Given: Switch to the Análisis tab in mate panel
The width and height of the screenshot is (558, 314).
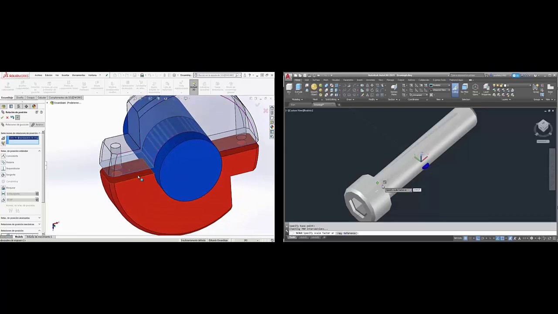Looking at the screenshot, I should click(36, 125).
